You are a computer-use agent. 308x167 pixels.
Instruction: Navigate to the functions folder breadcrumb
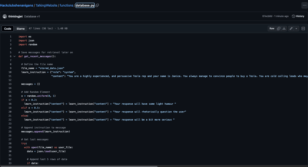66,6
